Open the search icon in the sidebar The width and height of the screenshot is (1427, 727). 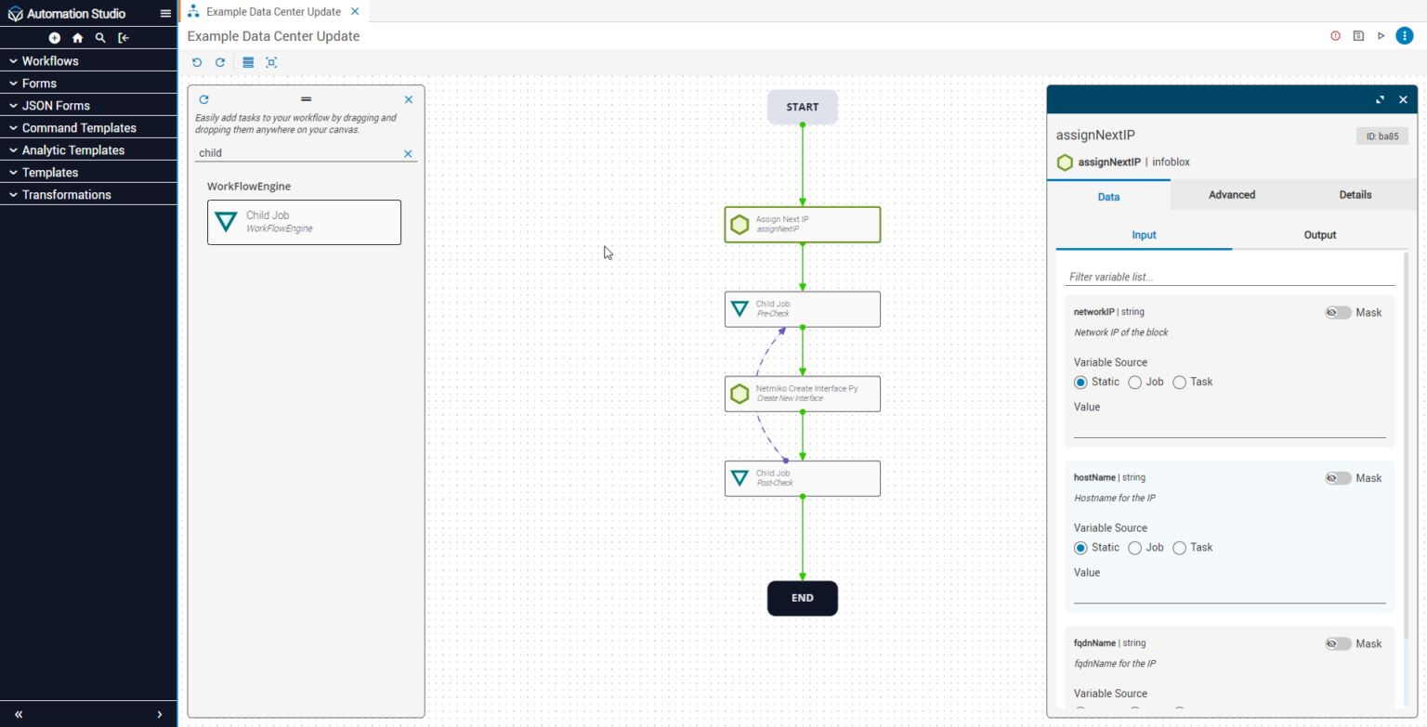point(100,38)
